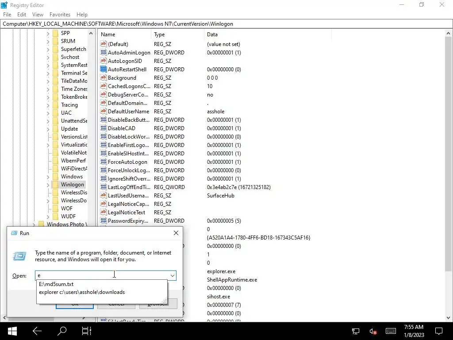This screenshot has height=340, width=453.
Task: Click the tree pane scroll-up arrow
Action: [91, 34]
